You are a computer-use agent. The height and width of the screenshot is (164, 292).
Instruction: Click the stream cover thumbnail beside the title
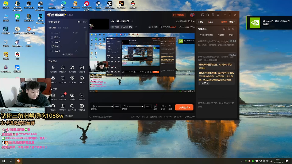(x=99, y=24)
